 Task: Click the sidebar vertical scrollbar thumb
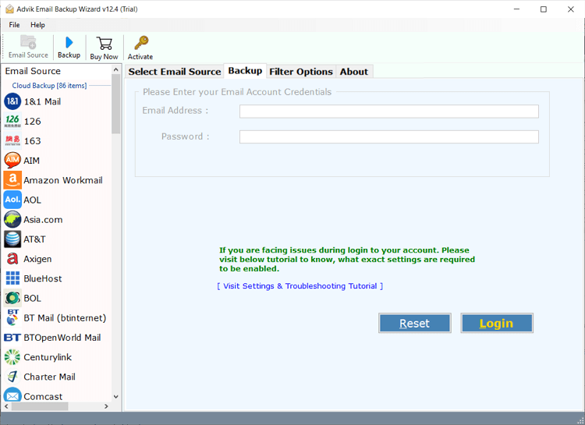point(115,104)
